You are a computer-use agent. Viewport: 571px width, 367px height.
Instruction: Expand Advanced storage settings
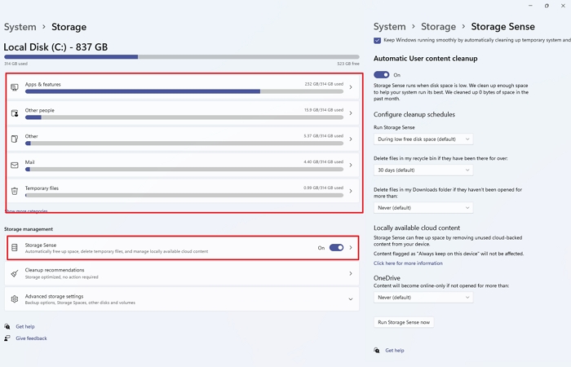pyautogui.click(x=351, y=299)
